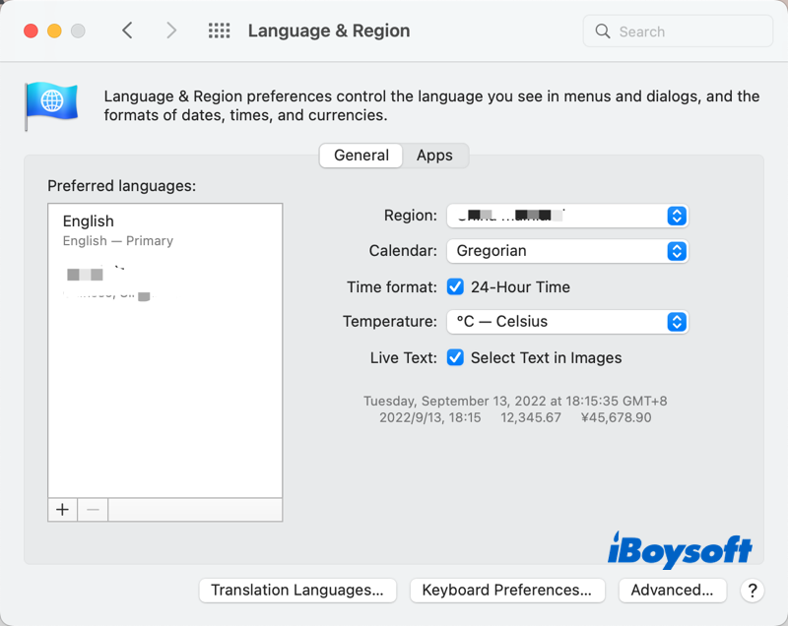Viewport: 788px width, 626px height.
Task: Disable 24-Hour Time
Action: coord(455,286)
